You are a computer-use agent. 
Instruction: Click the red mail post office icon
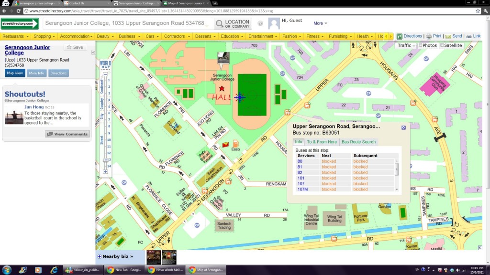pos(225,145)
